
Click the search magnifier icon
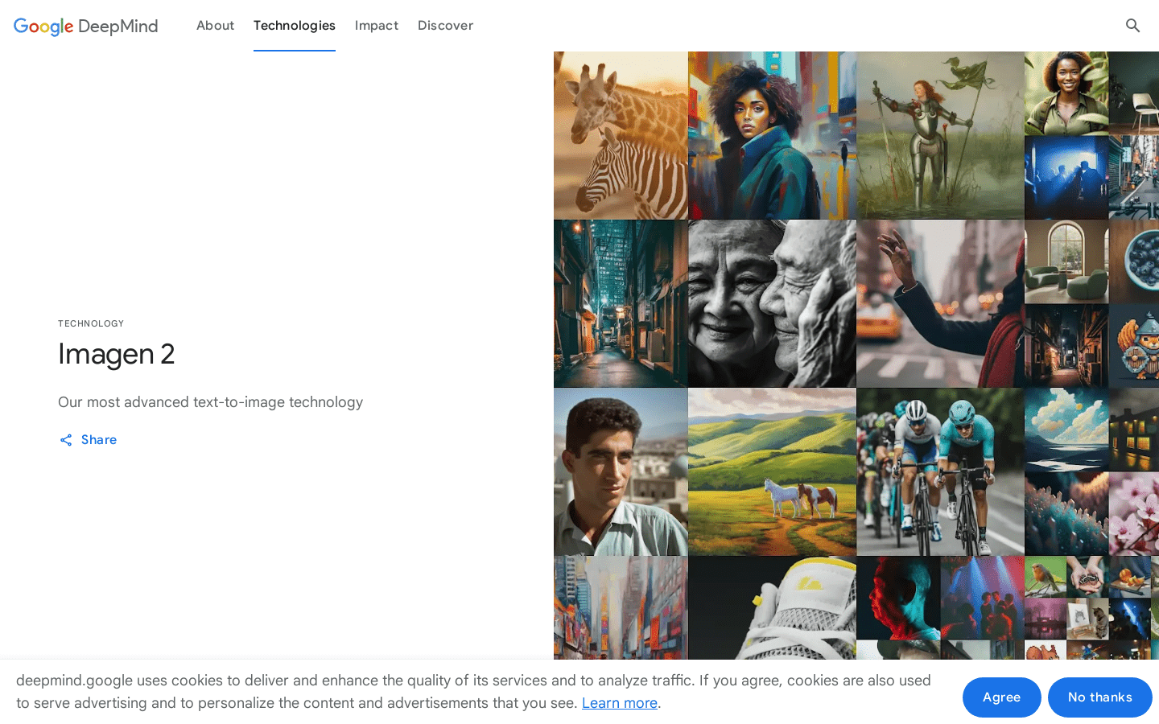pos(1132,26)
